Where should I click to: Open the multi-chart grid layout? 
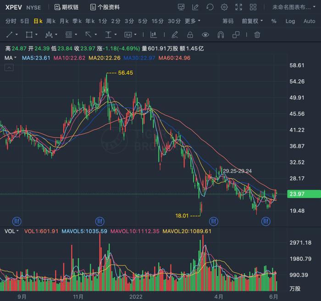pyautogui.click(x=253, y=7)
